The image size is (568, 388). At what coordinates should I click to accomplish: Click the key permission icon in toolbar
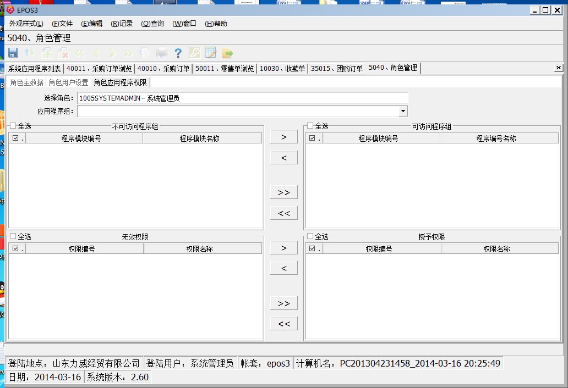194,53
